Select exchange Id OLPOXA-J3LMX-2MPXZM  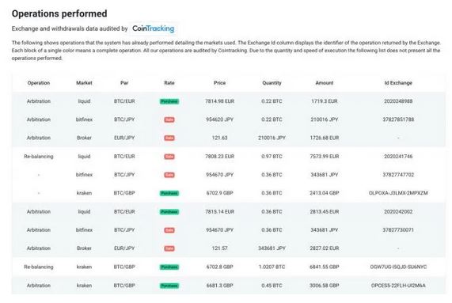(x=398, y=193)
